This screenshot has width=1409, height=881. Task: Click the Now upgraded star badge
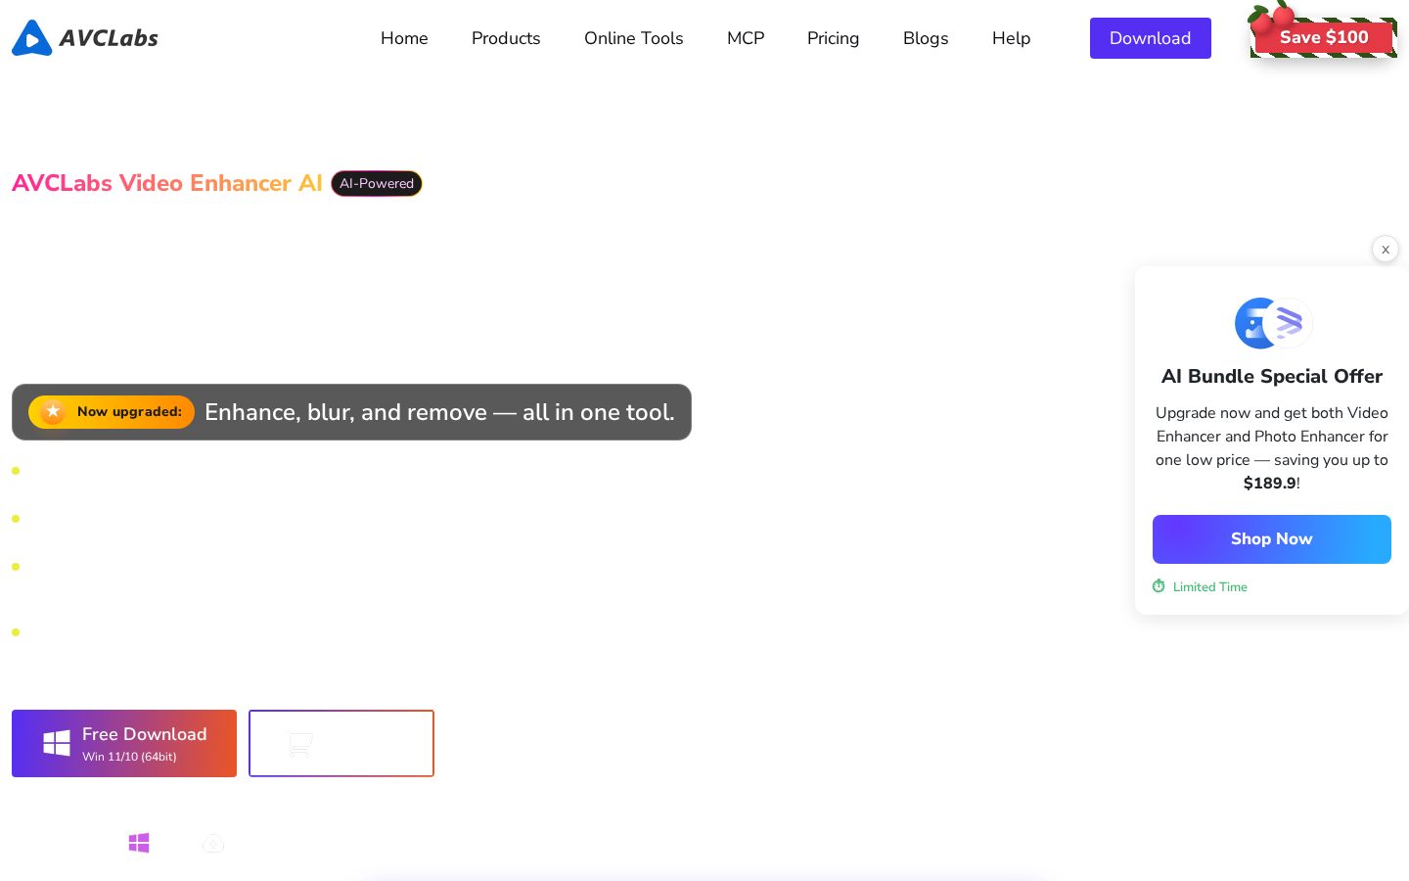click(x=112, y=412)
